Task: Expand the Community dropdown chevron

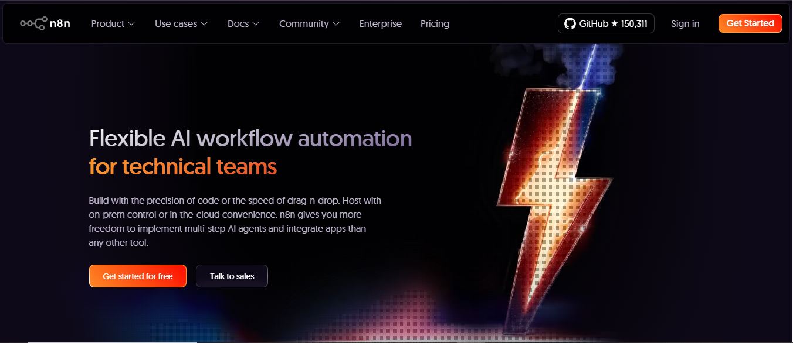Action: [336, 24]
